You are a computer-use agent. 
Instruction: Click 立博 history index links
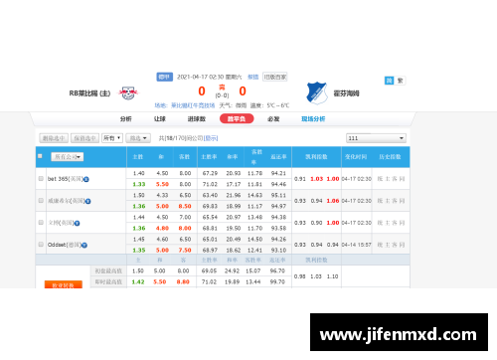coord(391,223)
